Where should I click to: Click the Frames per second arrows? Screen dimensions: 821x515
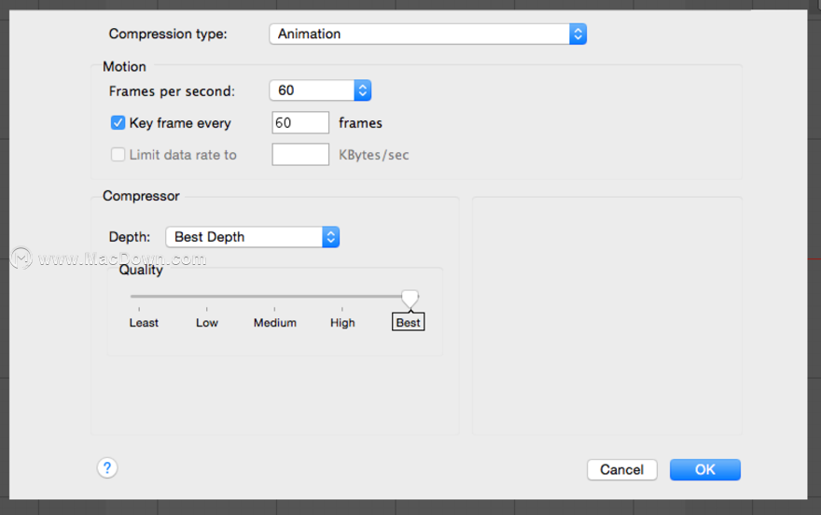point(362,90)
